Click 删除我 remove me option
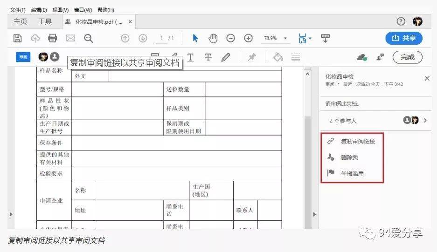The image size is (437, 252). [343, 157]
